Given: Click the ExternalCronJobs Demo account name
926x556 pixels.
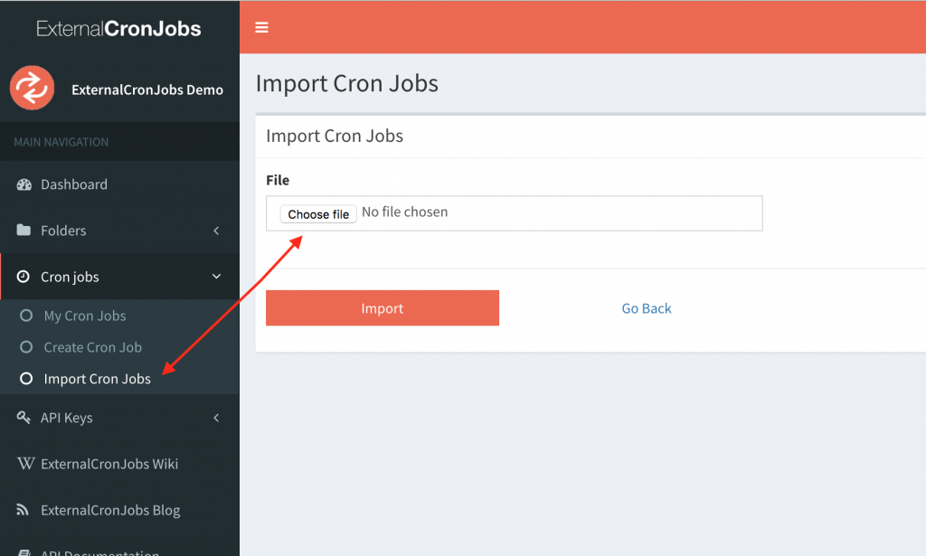Looking at the screenshot, I should click(147, 90).
